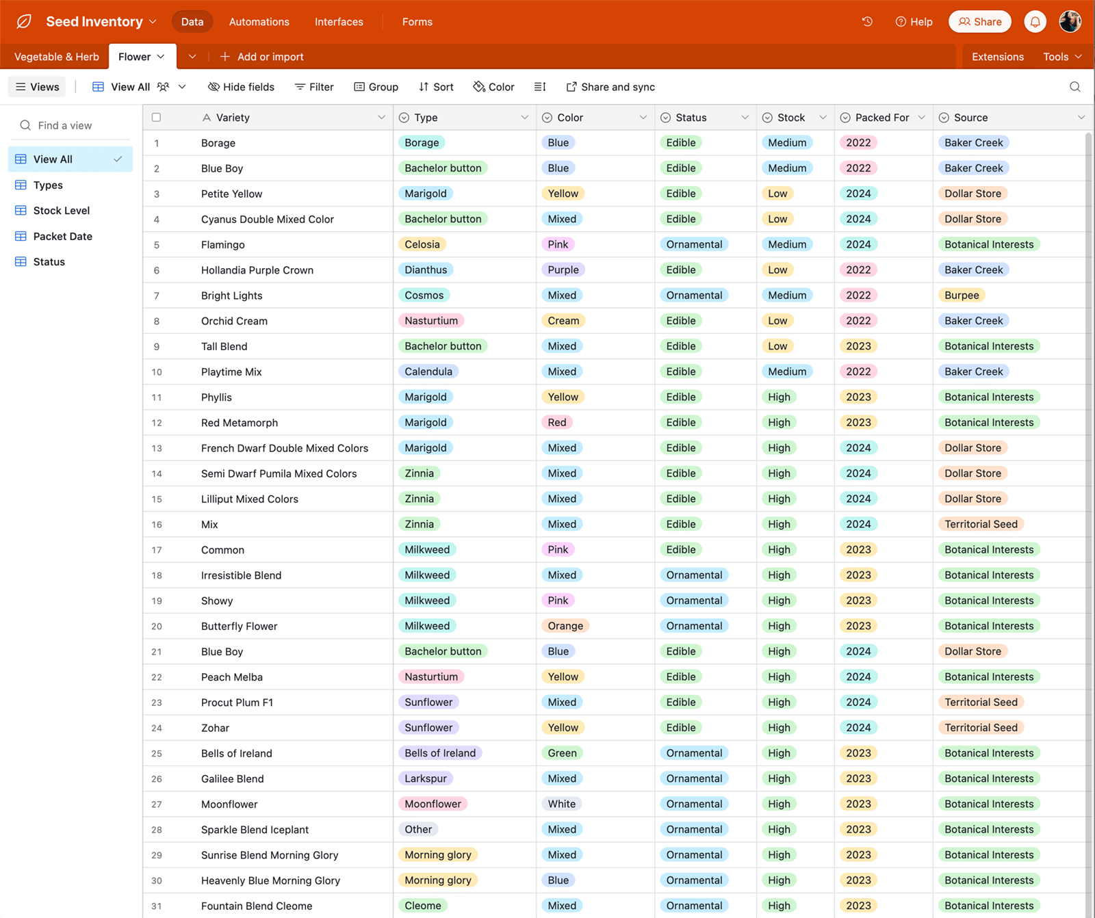Open Hide fields tool
Image resolution: width=1095 pixels, height=918 pixels.
(241, 87)
